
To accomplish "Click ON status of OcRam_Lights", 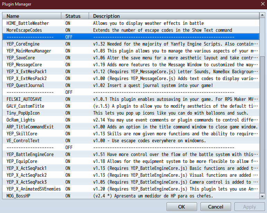I will 68,120.
